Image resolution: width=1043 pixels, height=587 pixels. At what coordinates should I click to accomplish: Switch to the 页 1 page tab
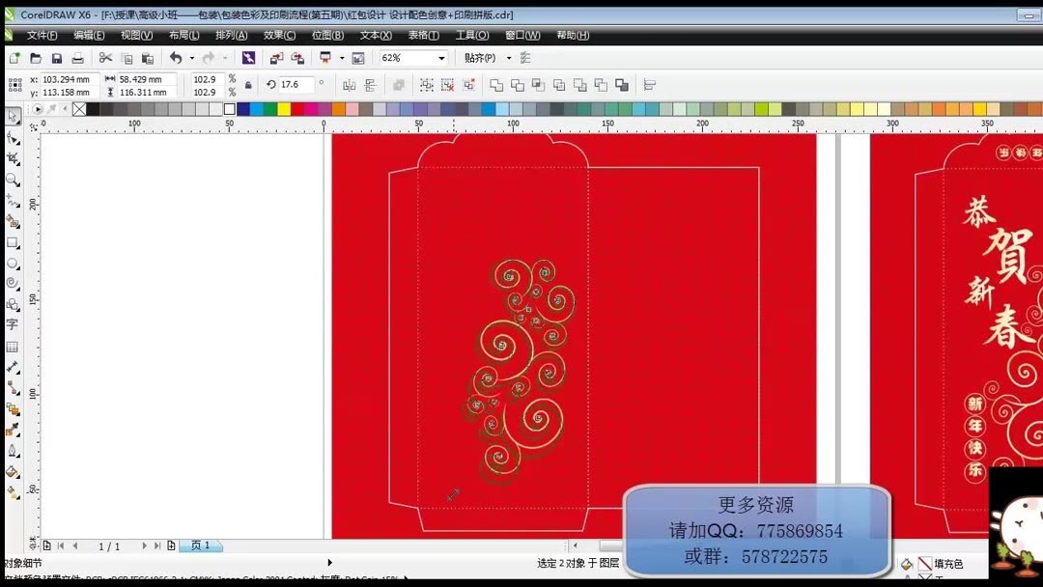[200, 545]
